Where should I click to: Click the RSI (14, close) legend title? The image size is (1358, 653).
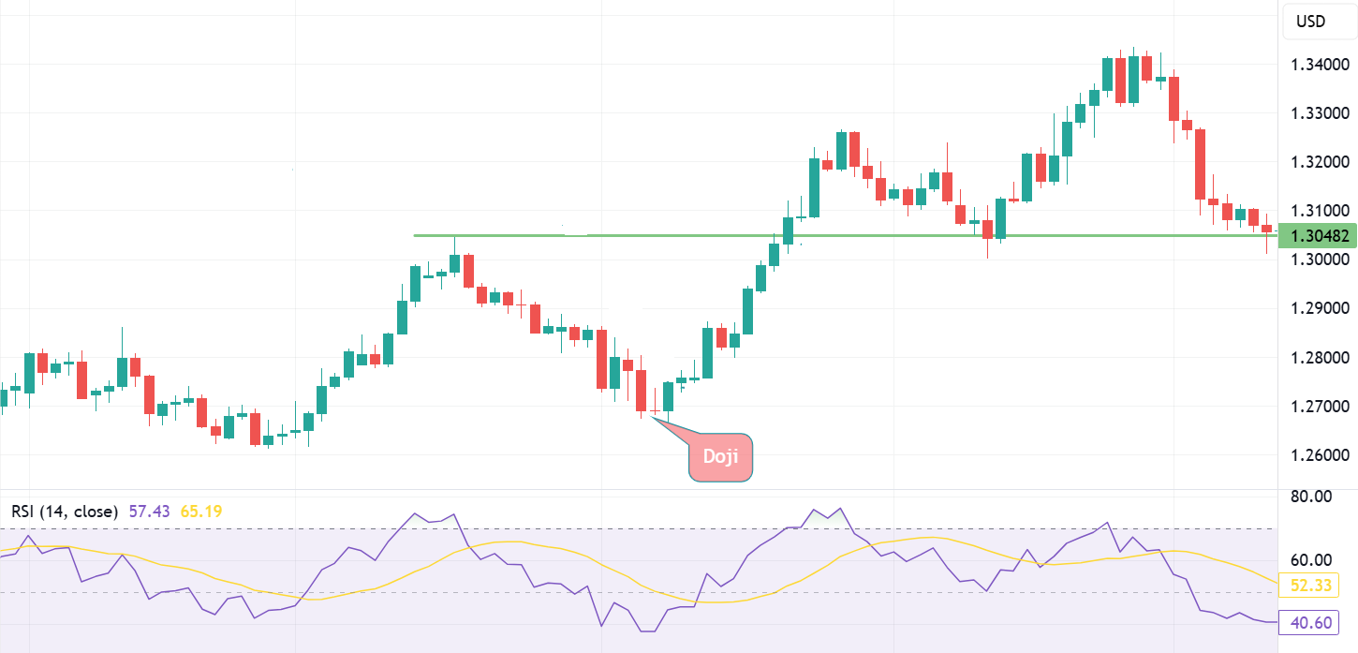pos(65,512)
